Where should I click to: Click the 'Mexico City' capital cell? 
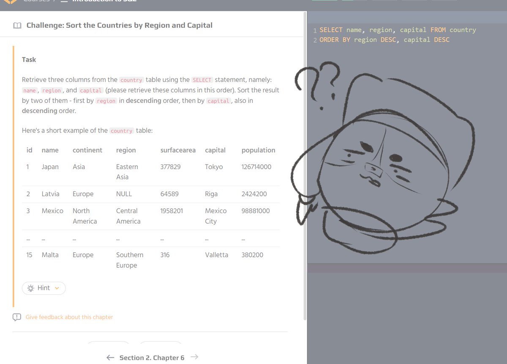point(216,216)
